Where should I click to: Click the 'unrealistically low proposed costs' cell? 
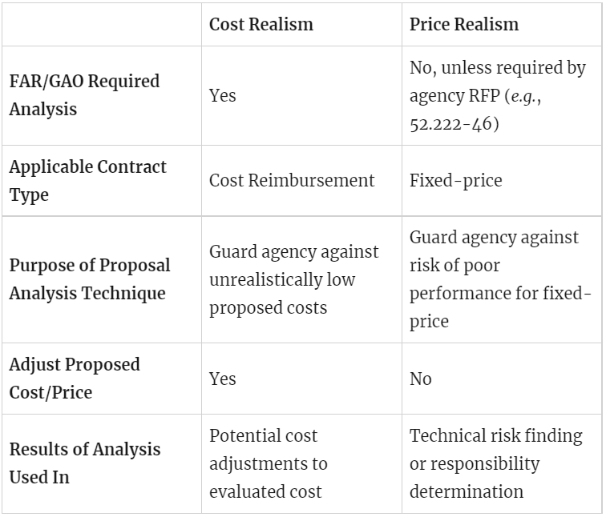pyautogui.click(x=293, y=279)
